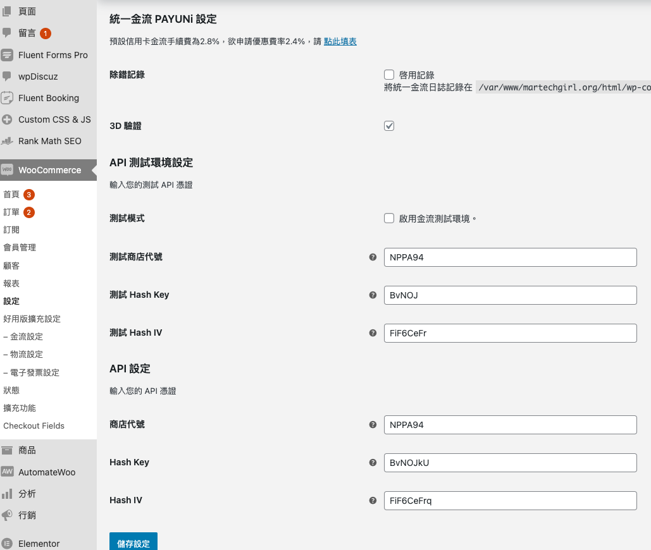Viewport: 651px width, 550px height.
Task: Open the WooCommerce sidebar icon
Action: pos(8,169)
